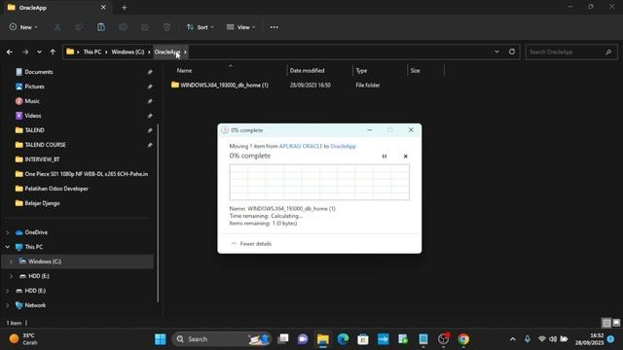
Task: Click the Search OracleApp field
Action: tap(571, 52)
